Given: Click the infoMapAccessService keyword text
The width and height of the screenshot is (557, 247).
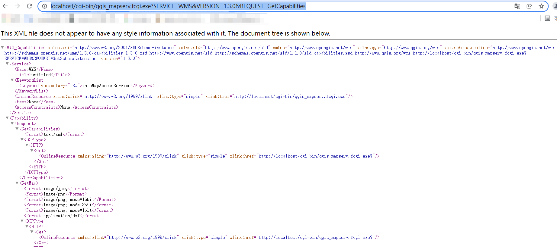Looking at the screenshot, I should pos(106,86).
